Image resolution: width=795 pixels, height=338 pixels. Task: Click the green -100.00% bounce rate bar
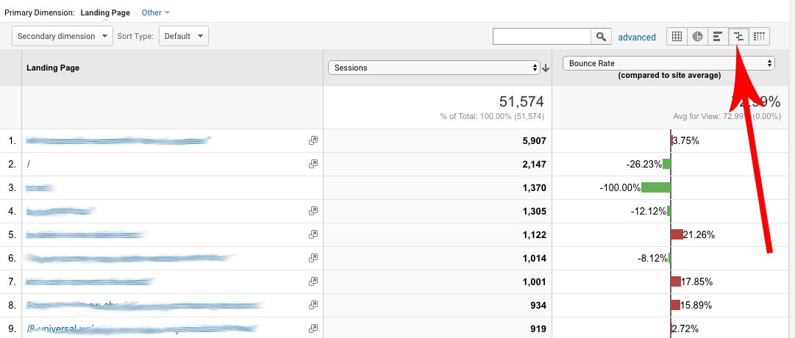[655, 187]
